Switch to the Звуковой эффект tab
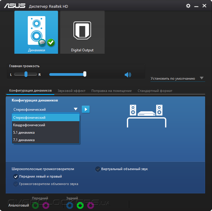 click(71, 91)
